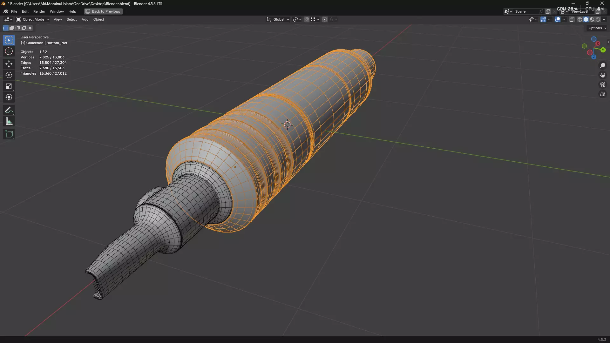Click the blue Z axis on gizmo
This screenshot has width=610, height=343.
coord(593,57)
